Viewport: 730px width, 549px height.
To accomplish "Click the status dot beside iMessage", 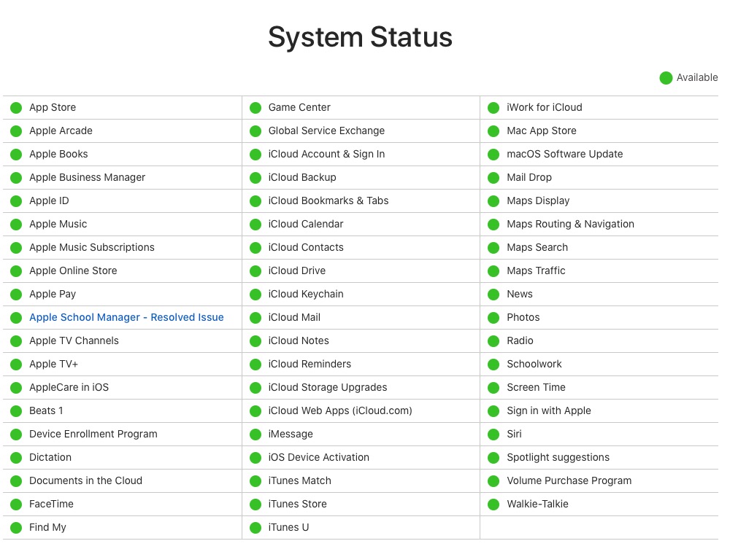I will [x=255, y=435].
